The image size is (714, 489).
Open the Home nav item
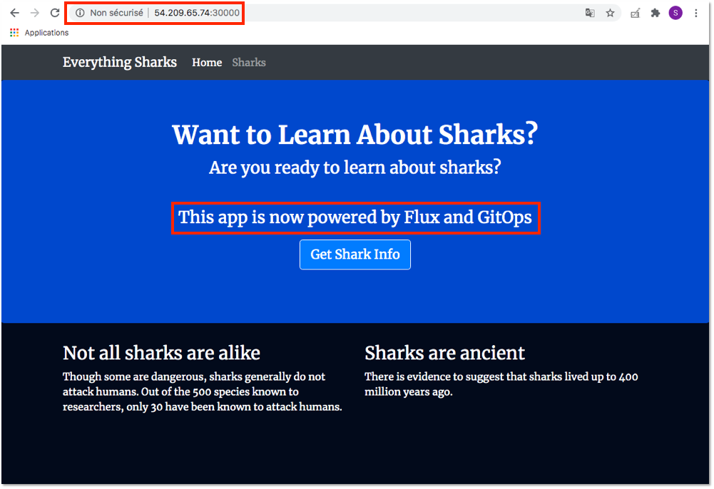click(x=207, y=62)
